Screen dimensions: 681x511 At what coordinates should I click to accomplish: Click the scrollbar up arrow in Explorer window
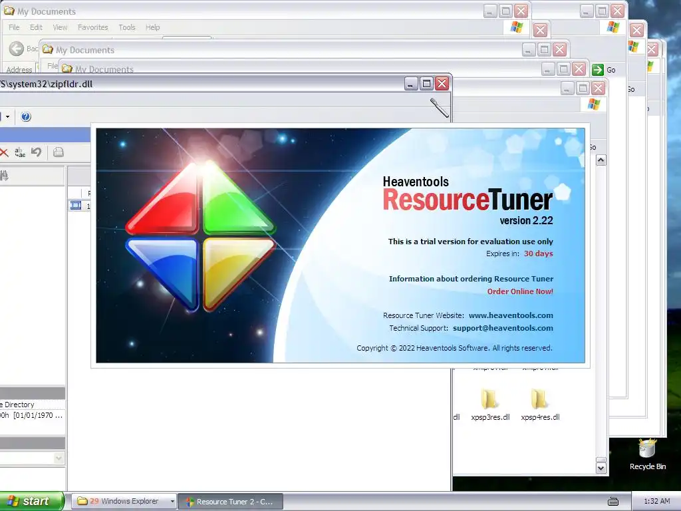601,160
